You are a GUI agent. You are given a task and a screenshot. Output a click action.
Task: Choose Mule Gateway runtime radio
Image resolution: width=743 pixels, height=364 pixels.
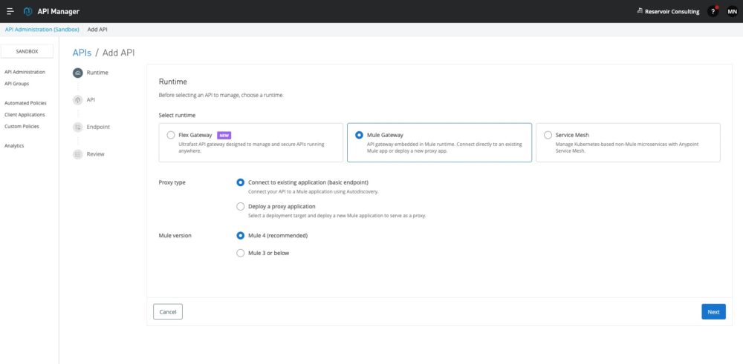click(359, 135)
